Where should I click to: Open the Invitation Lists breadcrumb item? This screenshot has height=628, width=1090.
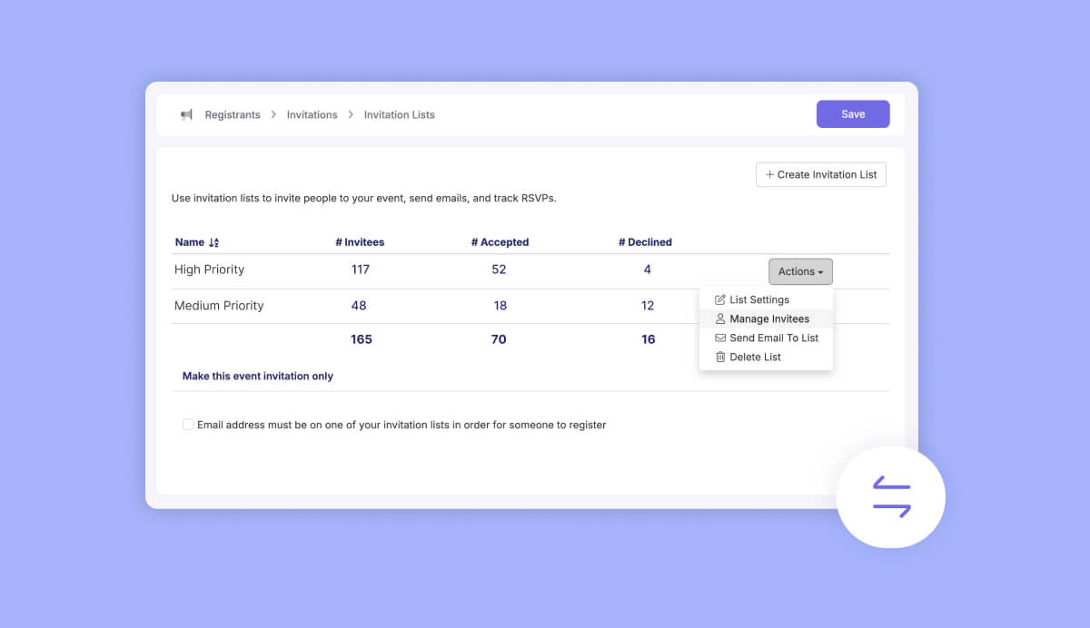pos(399,115)
